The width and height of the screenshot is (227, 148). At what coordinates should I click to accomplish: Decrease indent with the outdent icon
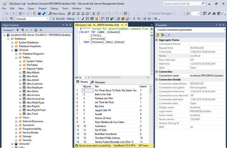click(x=145, y=19)
